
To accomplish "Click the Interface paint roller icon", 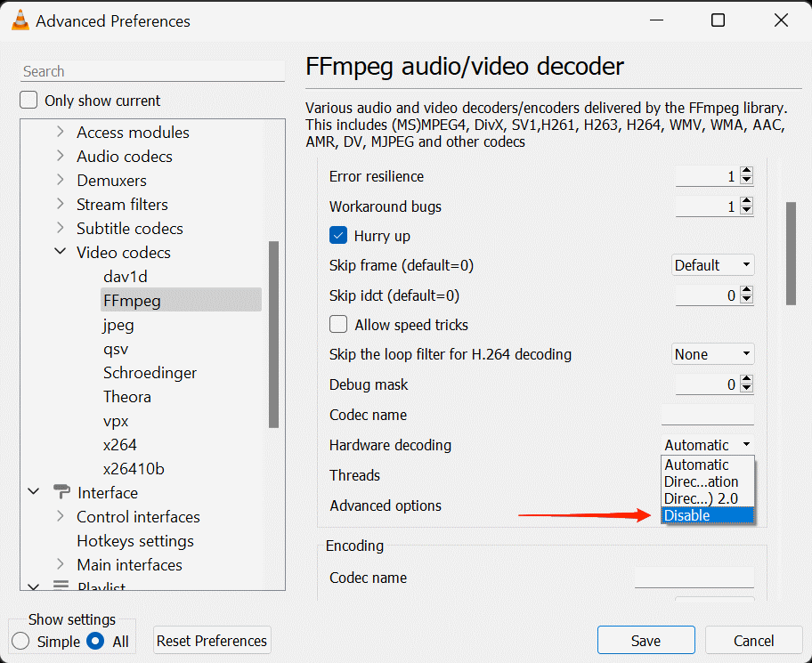I will [61, 493].
